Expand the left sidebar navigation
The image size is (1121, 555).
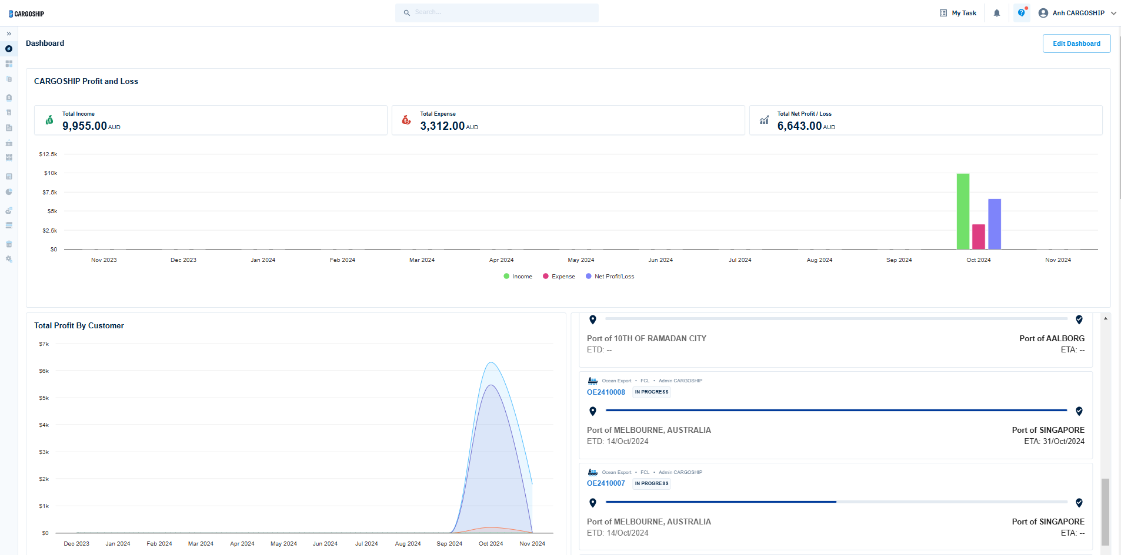point(9,34)
